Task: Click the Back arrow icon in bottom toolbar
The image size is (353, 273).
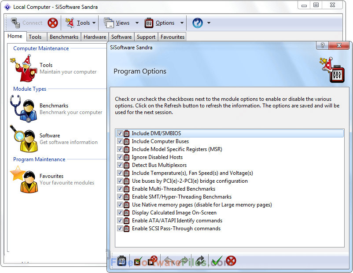Action: [x=169, y=261]
